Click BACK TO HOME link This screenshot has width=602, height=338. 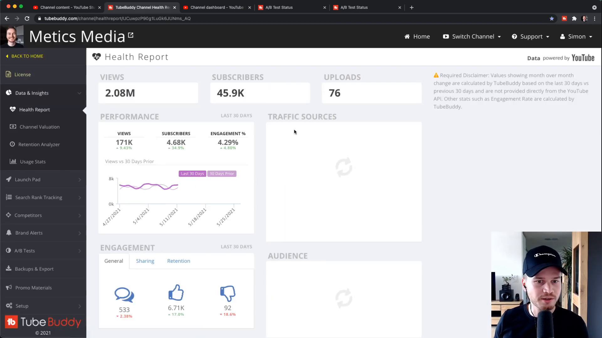[x=24, y=56]
